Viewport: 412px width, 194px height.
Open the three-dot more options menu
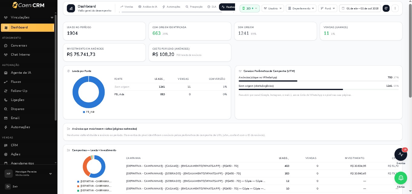click(x=395, y=8)
